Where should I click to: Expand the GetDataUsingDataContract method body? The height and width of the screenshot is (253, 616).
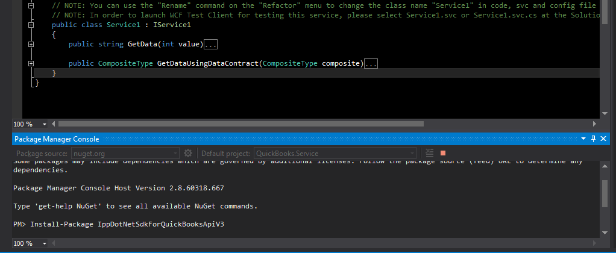(x=31, y=63)
